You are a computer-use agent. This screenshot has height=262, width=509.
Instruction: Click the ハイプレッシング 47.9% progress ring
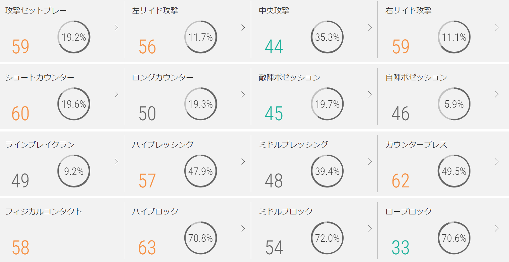pyautogui.click(x=201, y=171)
